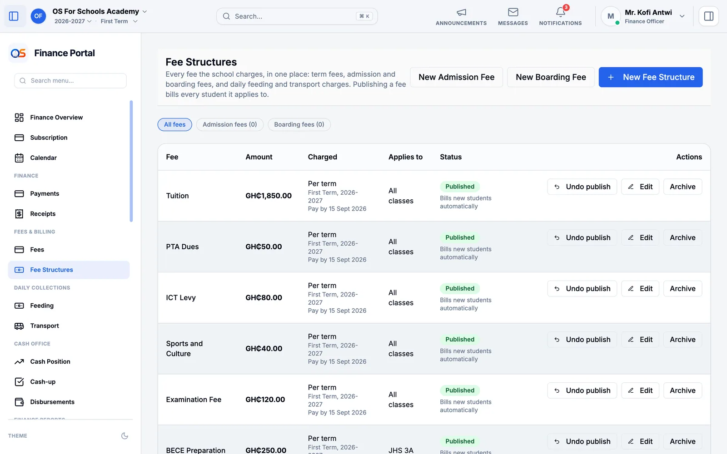Screen dimensions: 727x454
Task: Select the All fees filter tab
Action: coord(174,124)
